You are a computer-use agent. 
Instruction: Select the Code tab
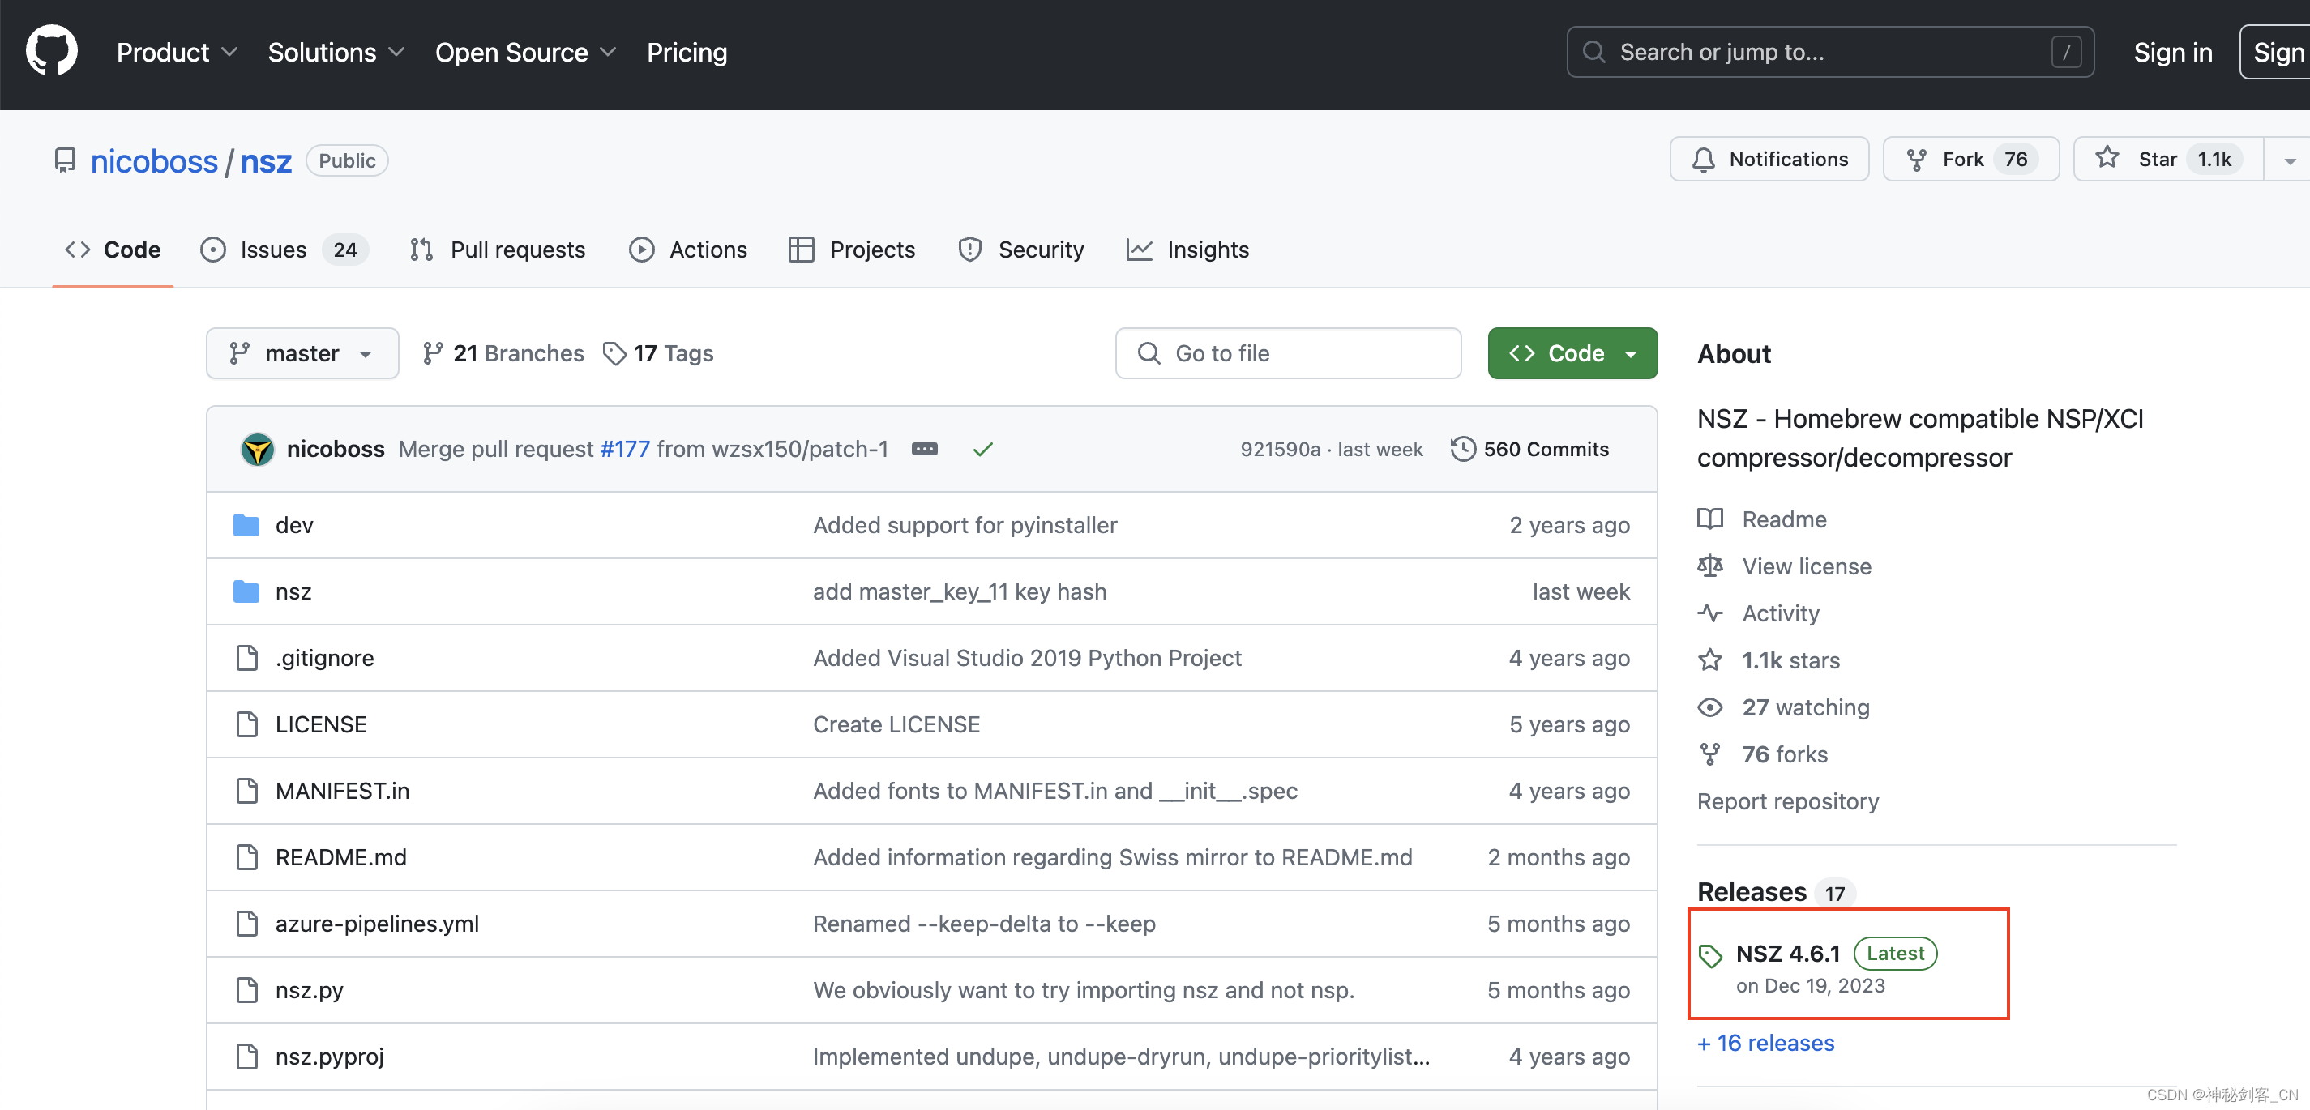[113, 250]
